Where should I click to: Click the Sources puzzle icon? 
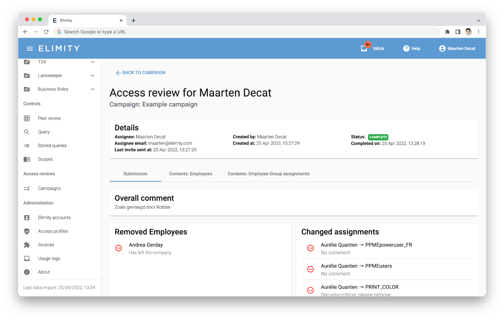(x=27, y=244)
